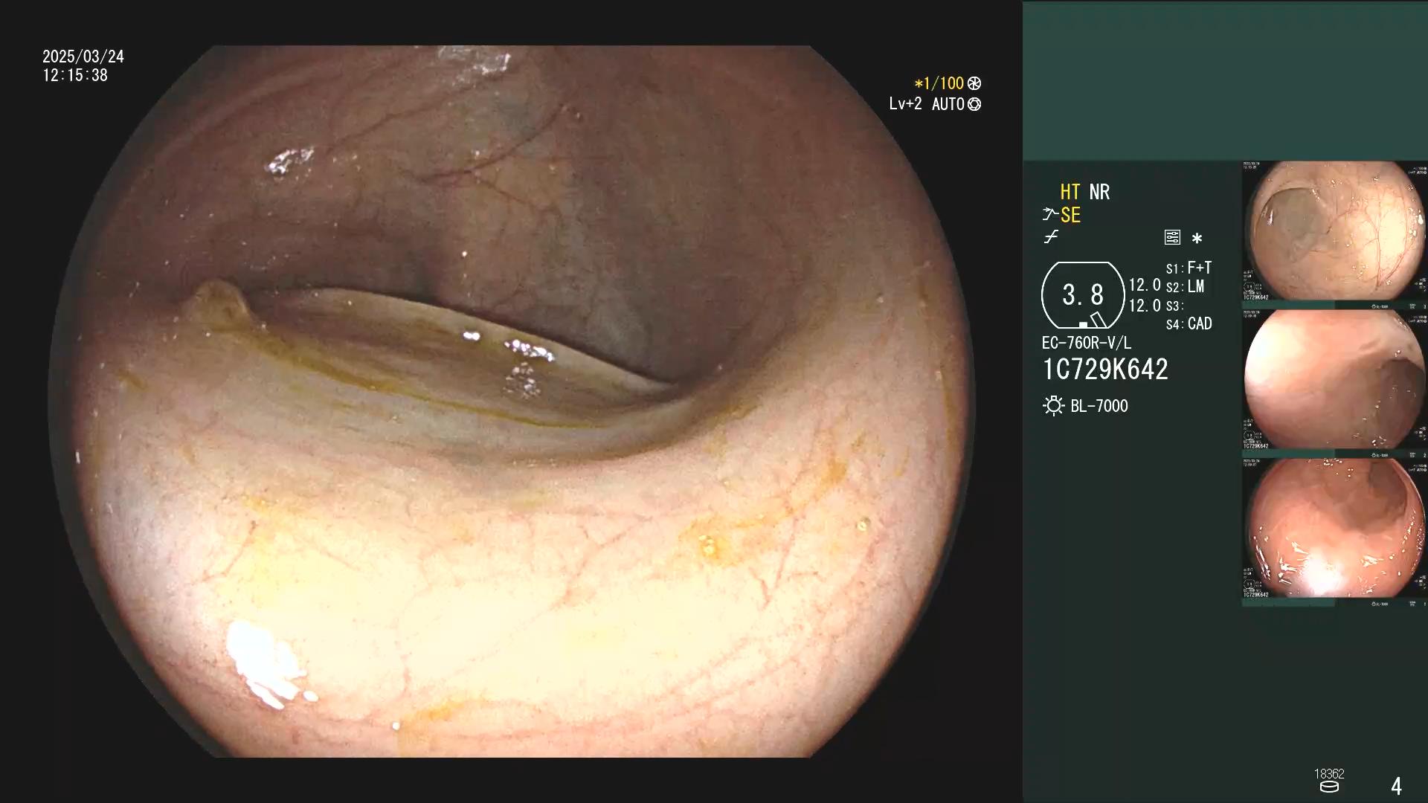Click the AUTO text label
The width and height of the screenshot is (1428, 803).
[948, 104]
